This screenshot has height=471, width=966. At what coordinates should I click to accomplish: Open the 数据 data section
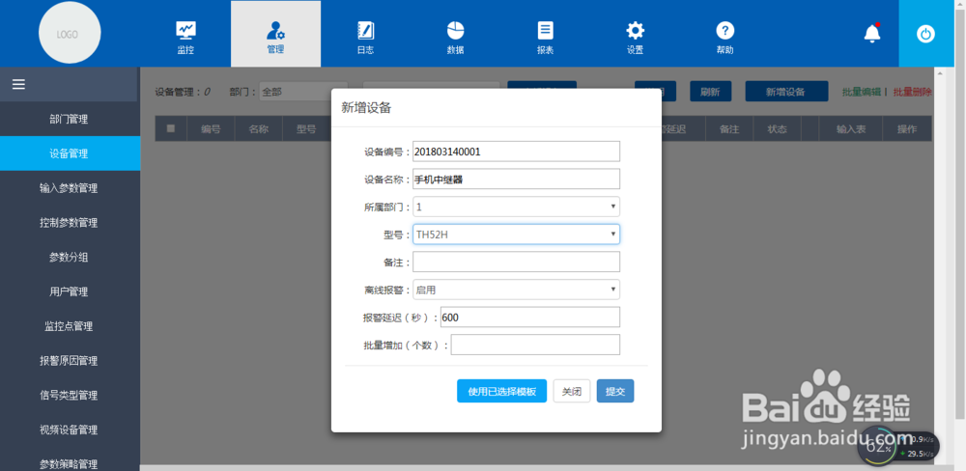point(455,37)
